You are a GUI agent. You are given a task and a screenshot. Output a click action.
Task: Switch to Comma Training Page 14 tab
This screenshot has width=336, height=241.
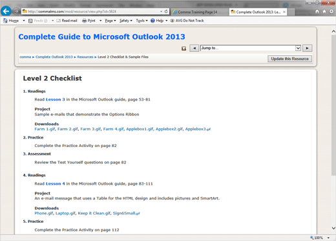click(x=198, y=12)
